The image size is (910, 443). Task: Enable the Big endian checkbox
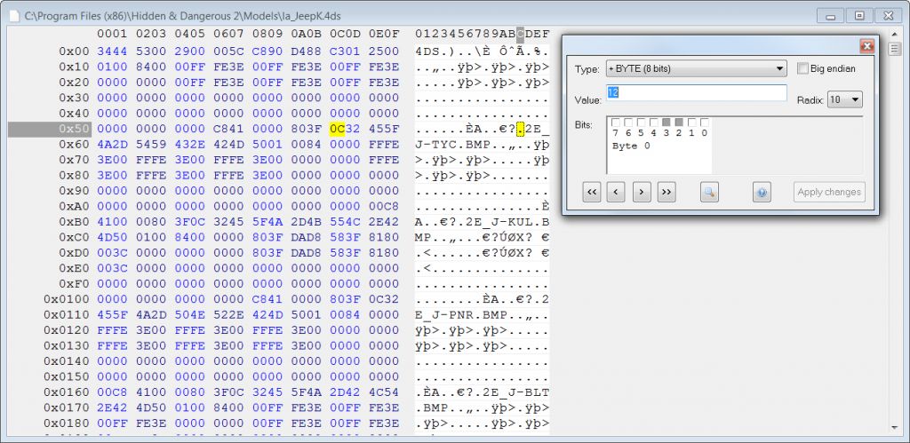click(x=803, y=68)
